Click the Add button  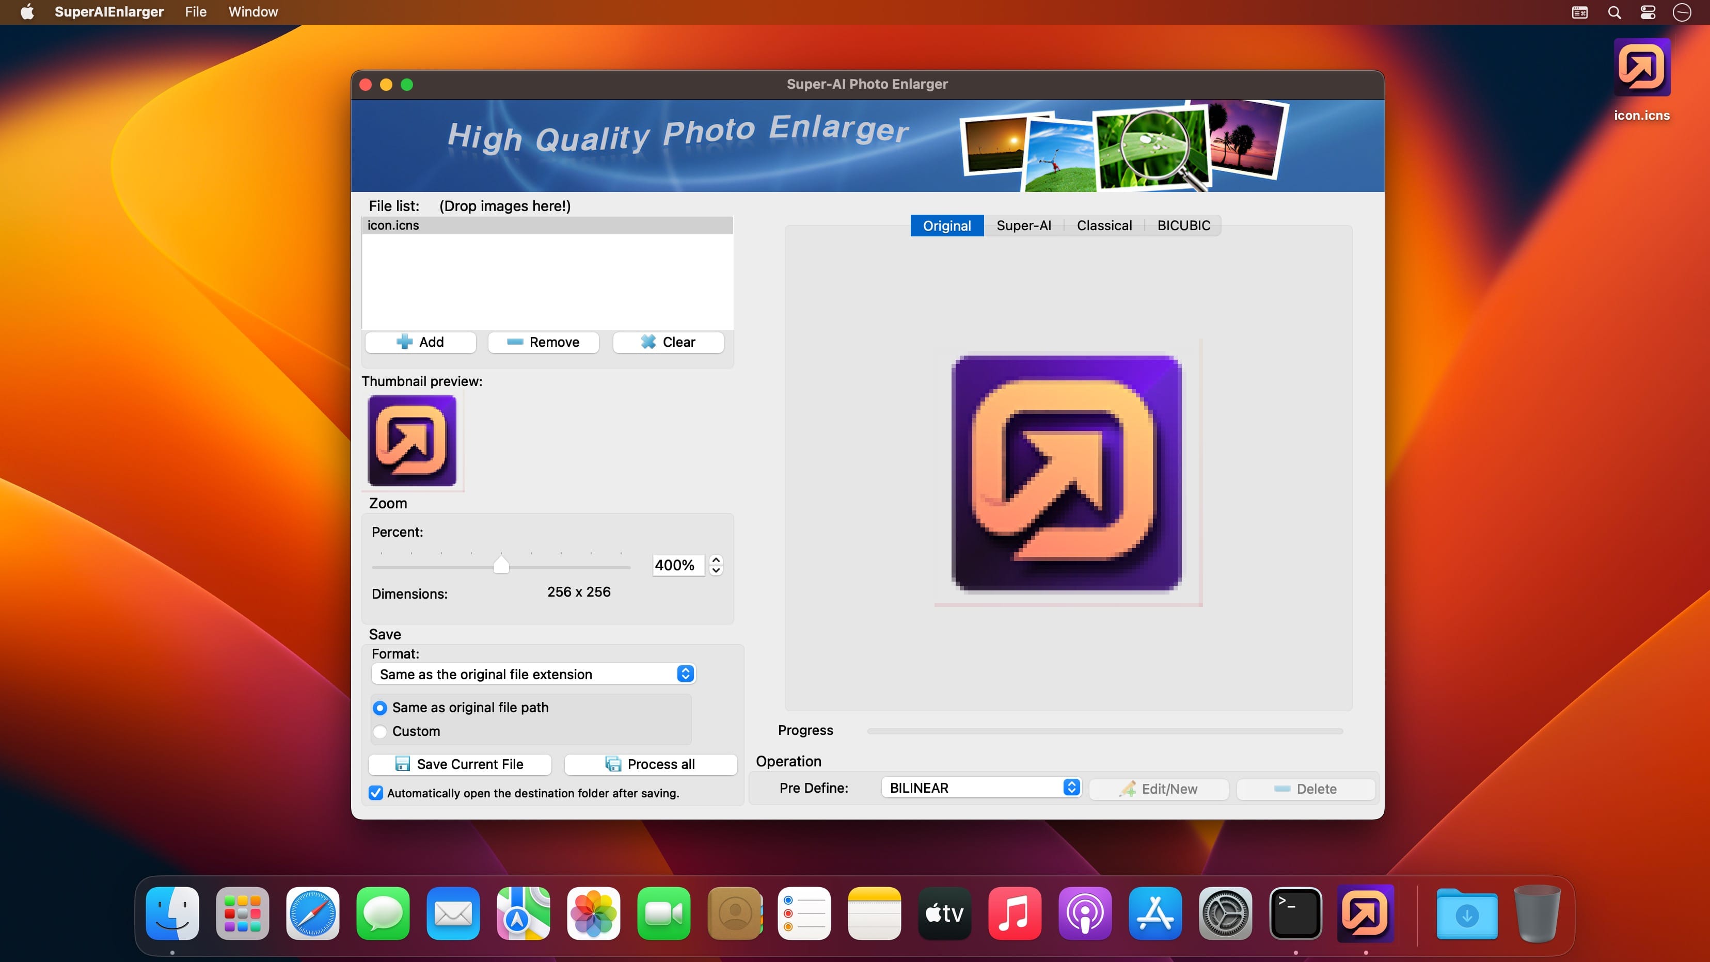[x=421, y=342]
